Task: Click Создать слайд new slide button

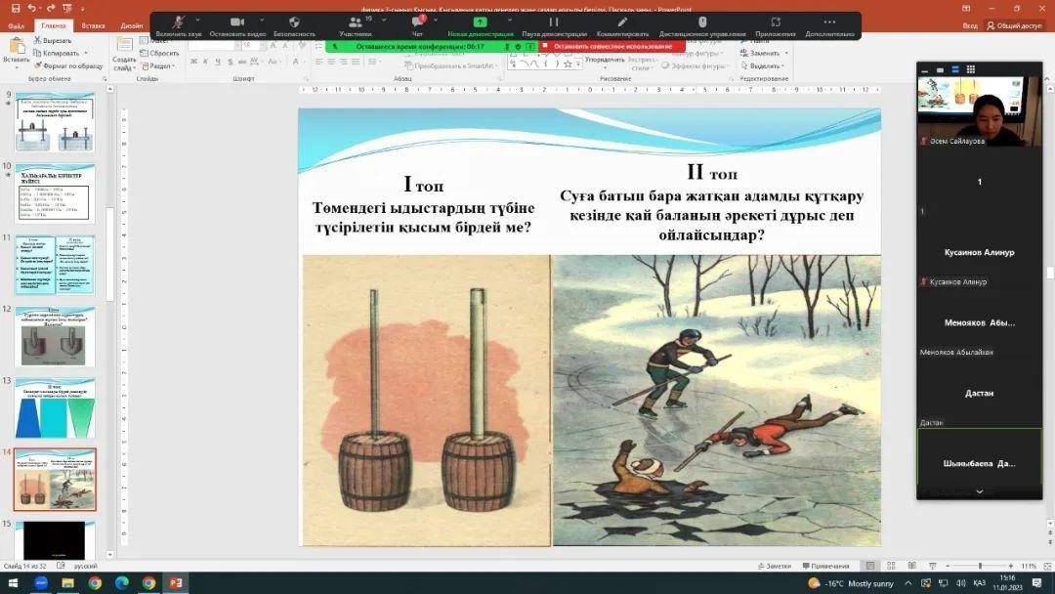Action: coord(124,54)
